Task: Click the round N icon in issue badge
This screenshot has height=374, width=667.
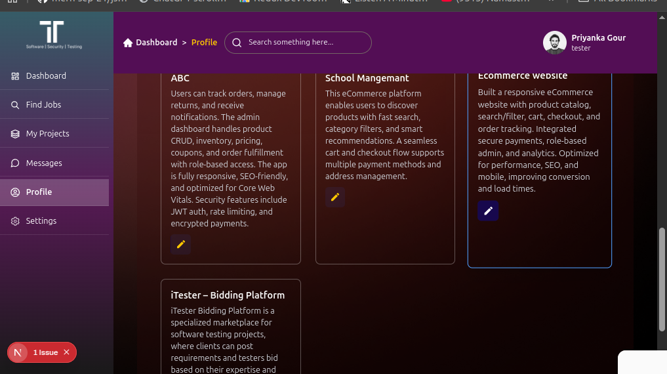Action: 18,352
